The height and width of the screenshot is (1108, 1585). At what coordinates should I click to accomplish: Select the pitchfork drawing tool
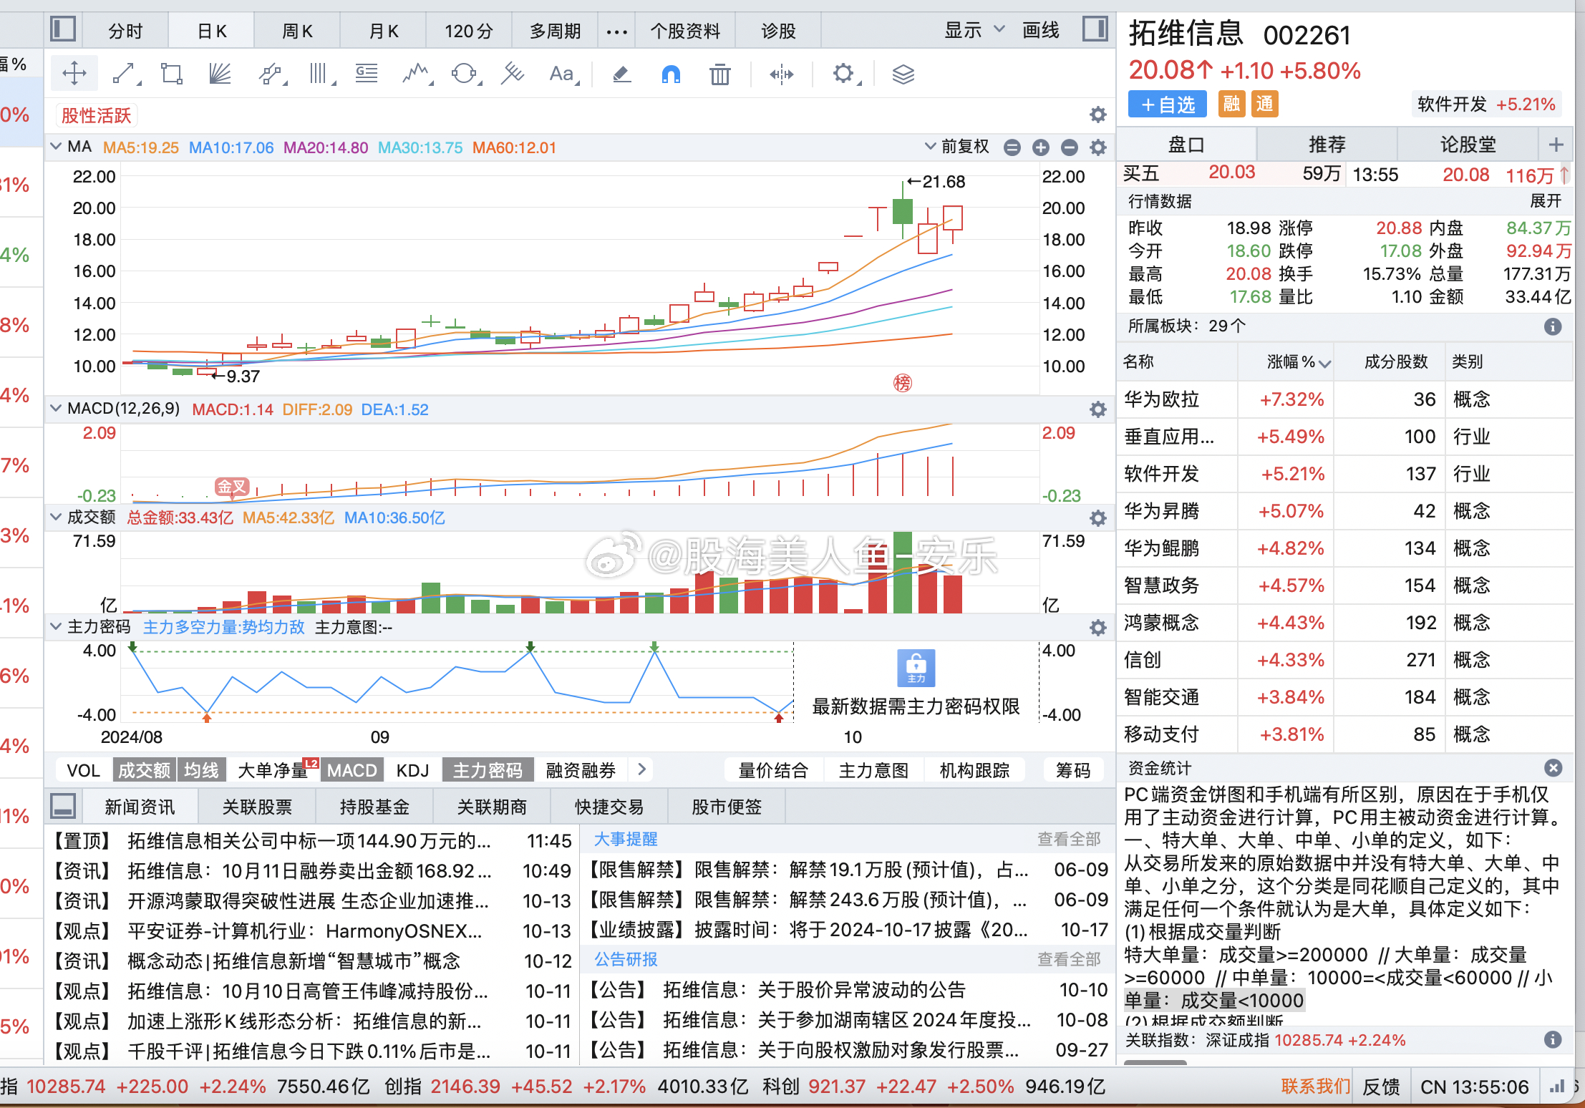pyautogui.click(x=513, y=73)
